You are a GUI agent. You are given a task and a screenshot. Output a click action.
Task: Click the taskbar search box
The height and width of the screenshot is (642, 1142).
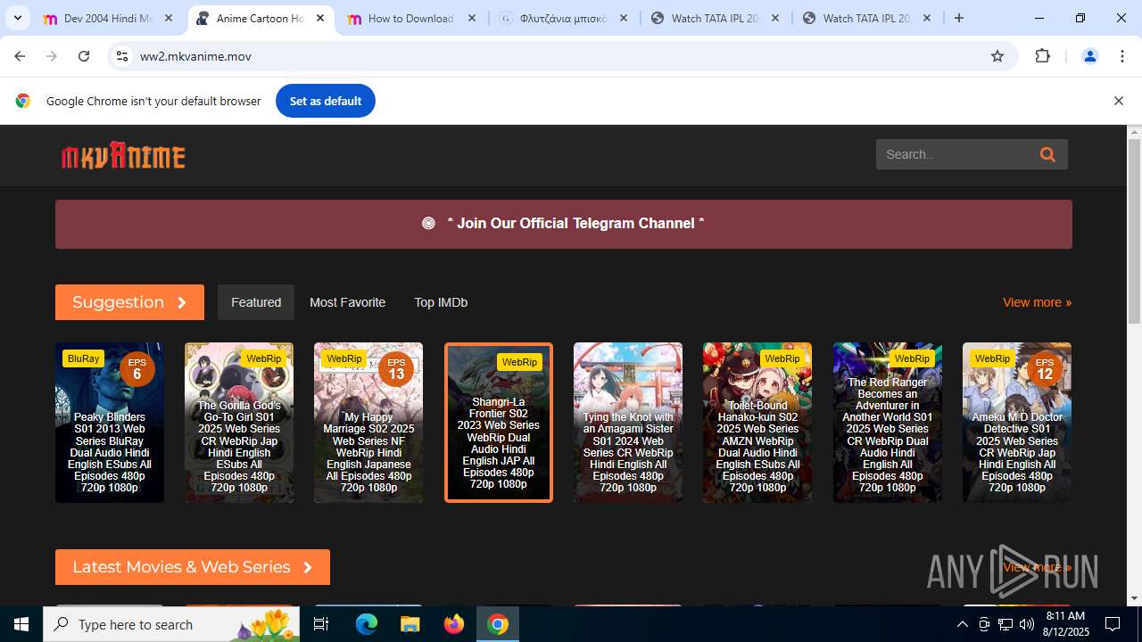click(172, 624)
